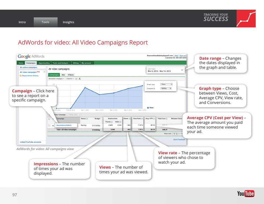Click the graph toggle icon in toolbar
This screenshot has height=204, width=264.
coord(76,79)
